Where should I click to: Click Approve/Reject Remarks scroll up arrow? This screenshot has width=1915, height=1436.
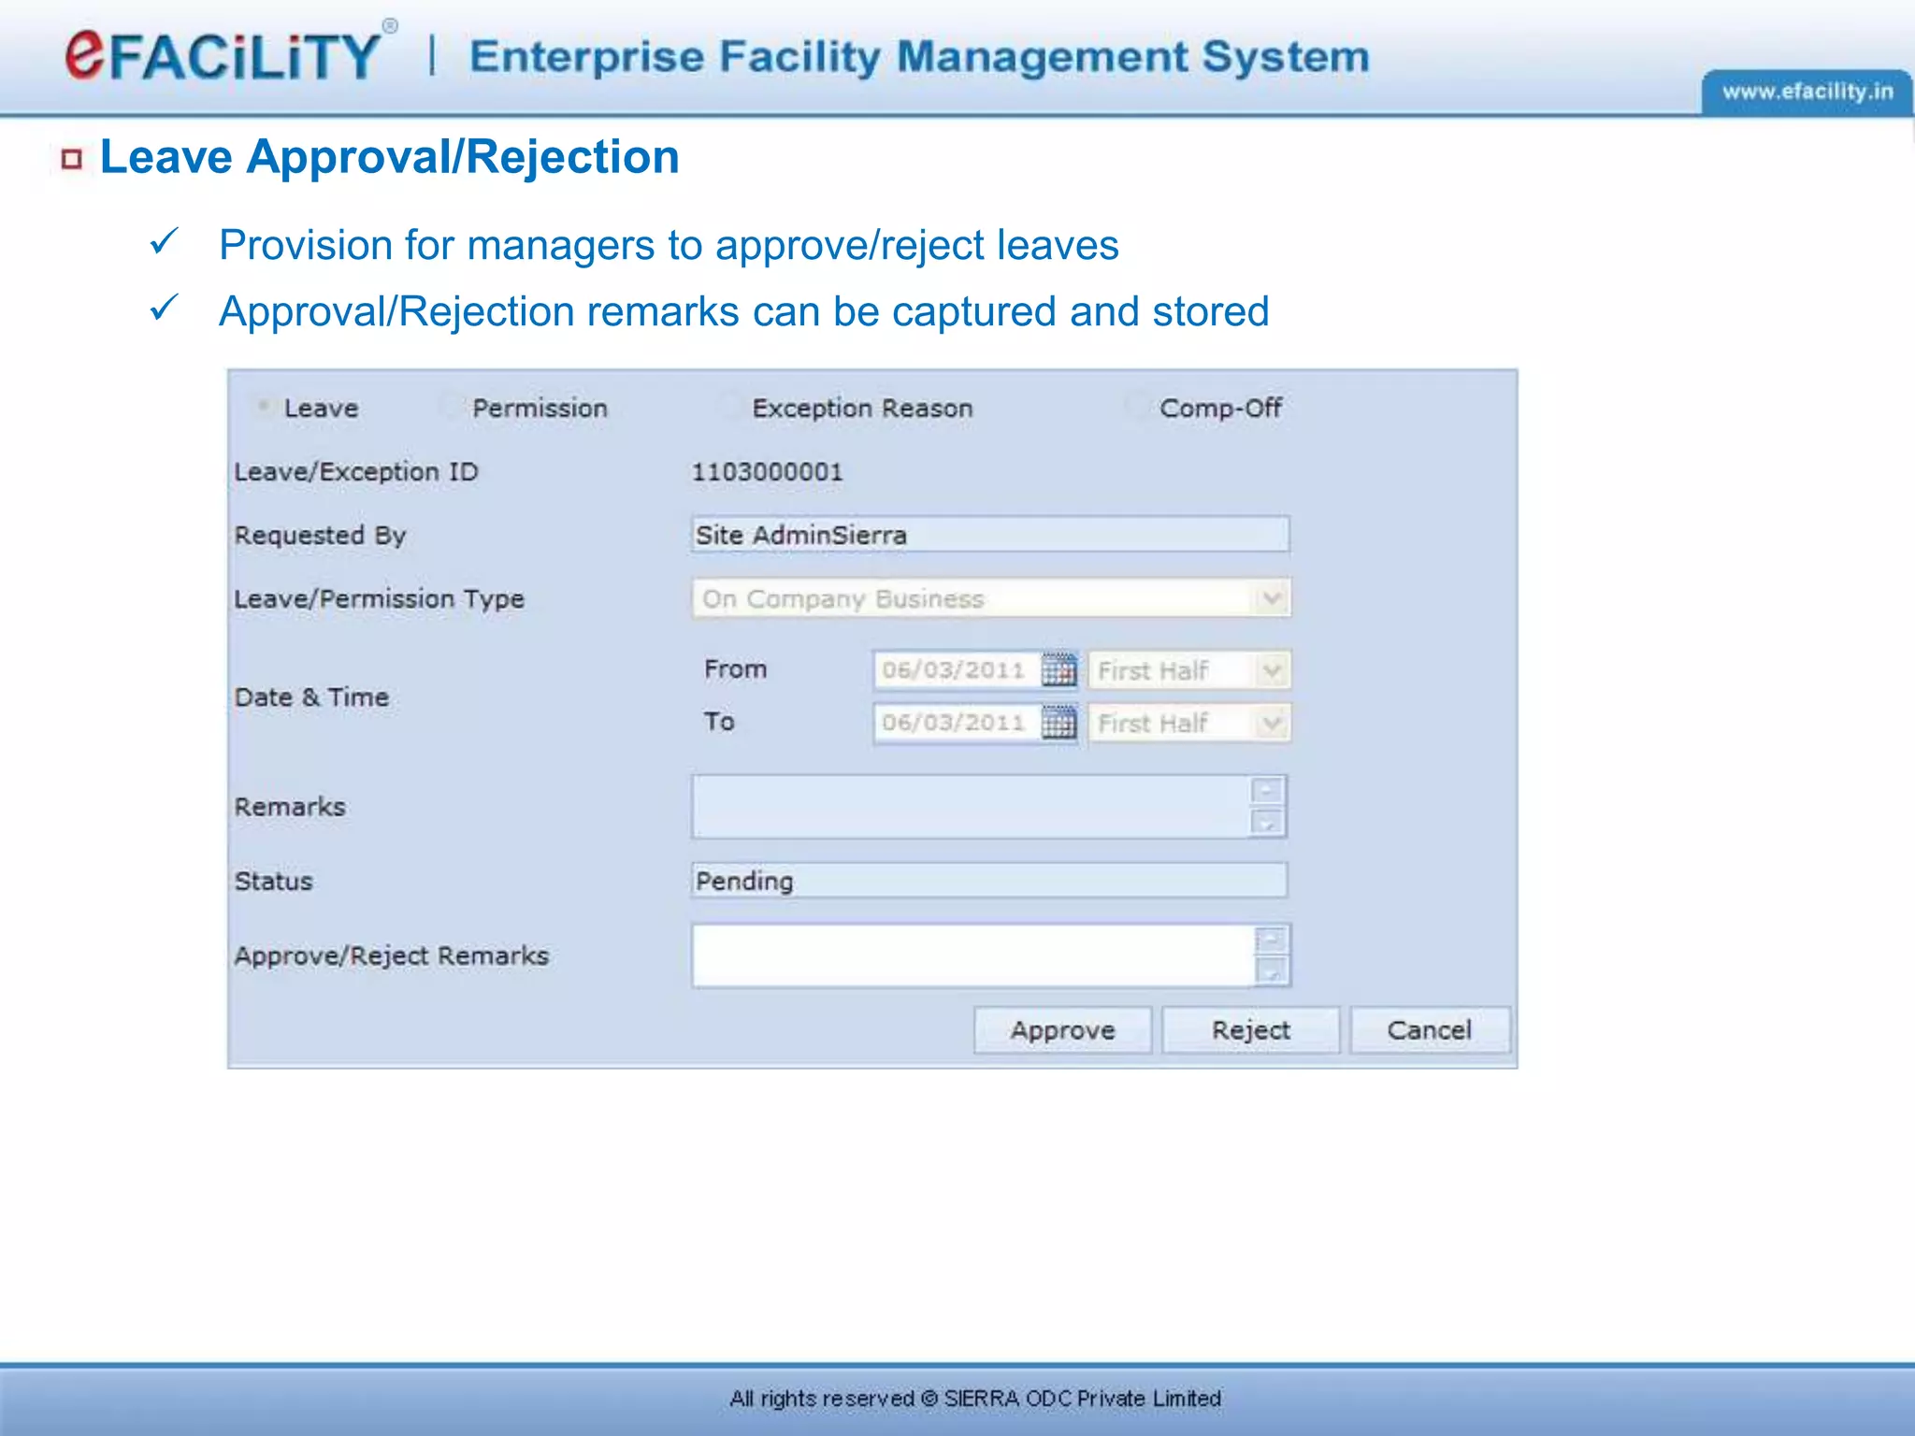[1271, 939]
